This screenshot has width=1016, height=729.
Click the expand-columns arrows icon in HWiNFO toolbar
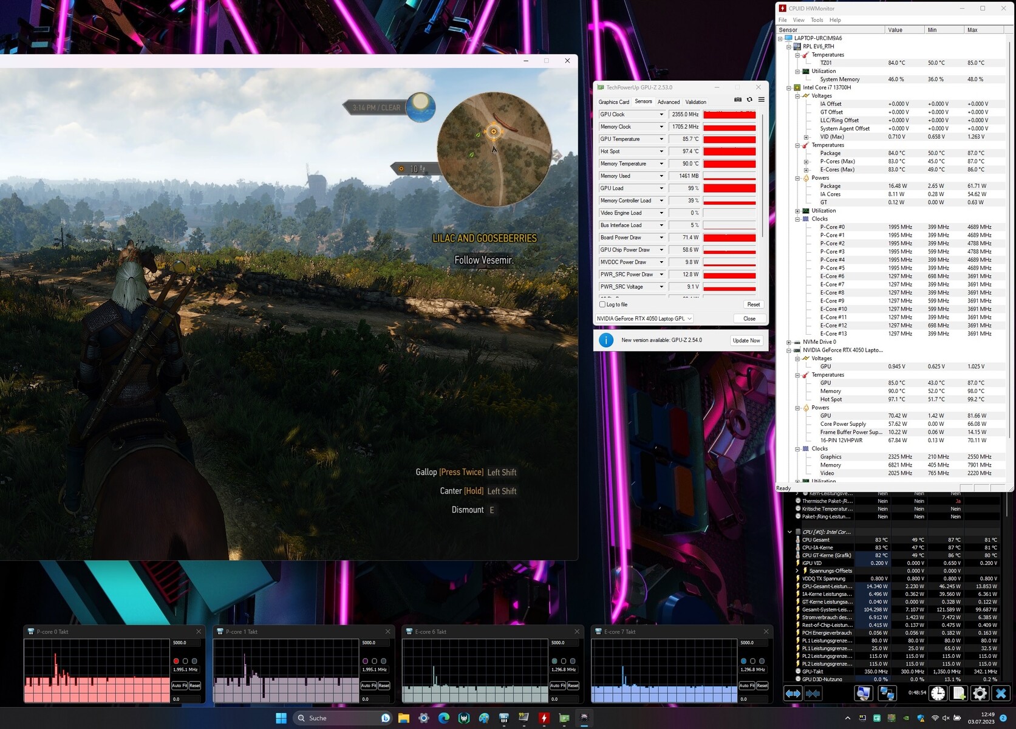click(x=793, y=693)
